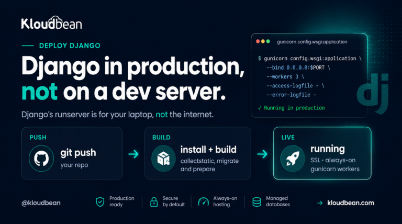Select the highlighted running Live card
The image size is (402, 224).
click(322, 153)
